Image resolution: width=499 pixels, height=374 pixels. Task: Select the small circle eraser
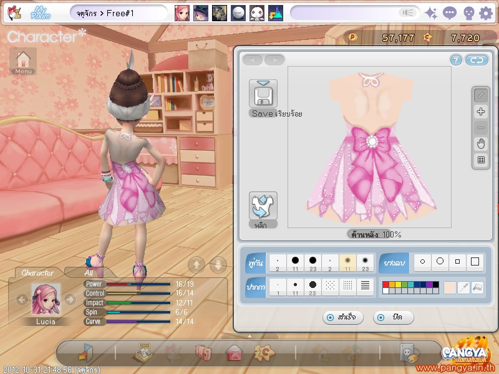pos(422,261)
